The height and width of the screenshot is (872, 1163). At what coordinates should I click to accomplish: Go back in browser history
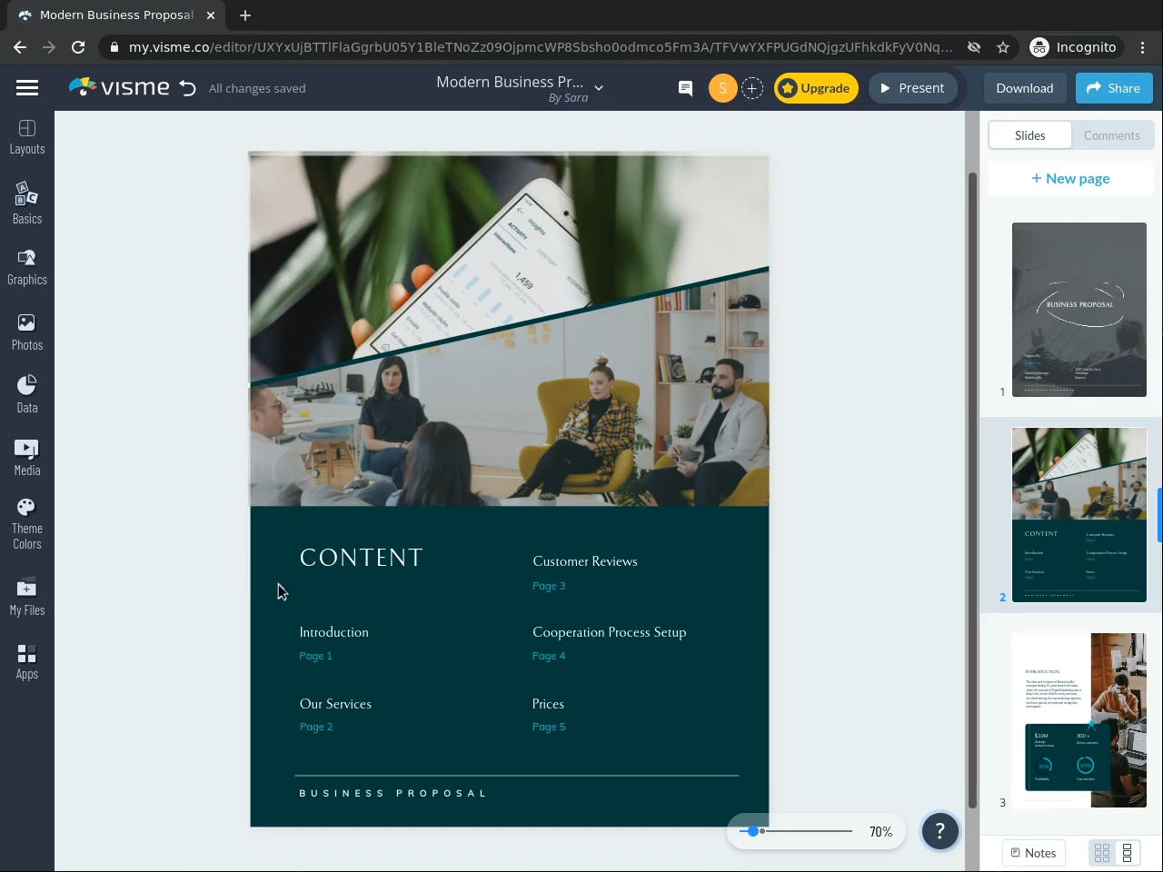20,47
